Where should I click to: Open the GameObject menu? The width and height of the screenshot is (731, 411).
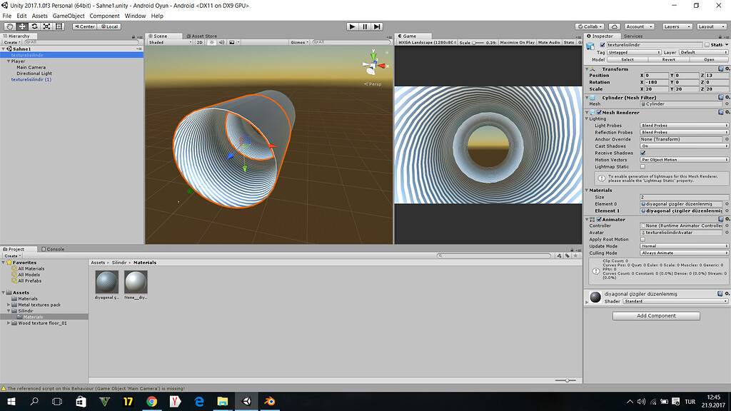[x=68, y=15]
